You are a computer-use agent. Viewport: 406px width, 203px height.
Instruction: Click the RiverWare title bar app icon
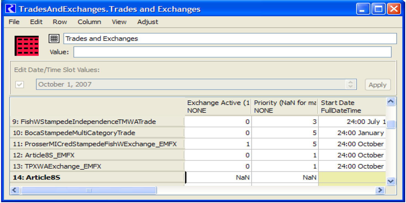11,9
